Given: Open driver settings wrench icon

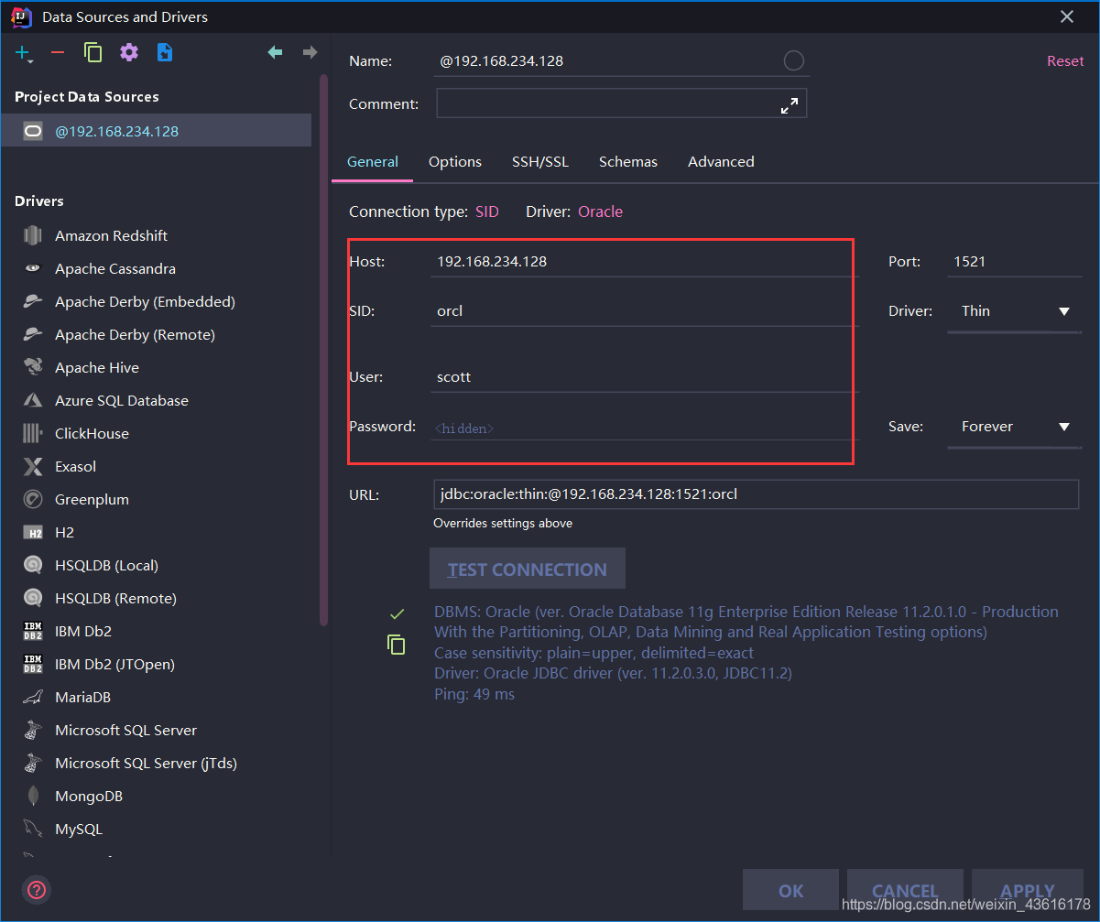Looking at the screenshot, I should coord(129,53).
